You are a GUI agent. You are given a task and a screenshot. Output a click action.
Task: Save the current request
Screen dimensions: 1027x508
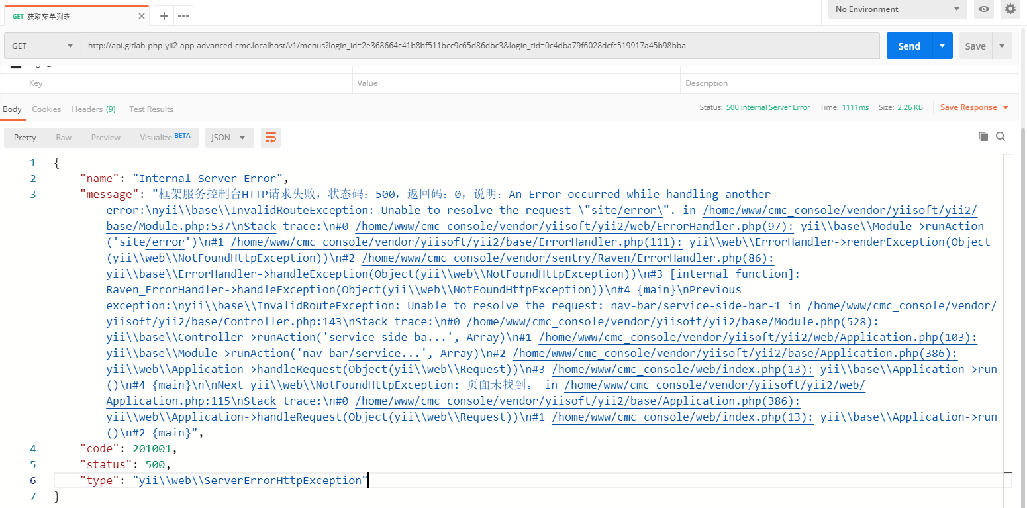pos(975,46)
